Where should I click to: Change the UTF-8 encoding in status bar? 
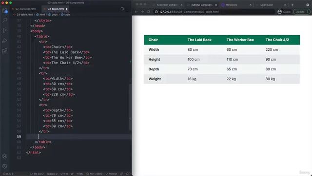(x=64, y=174)
